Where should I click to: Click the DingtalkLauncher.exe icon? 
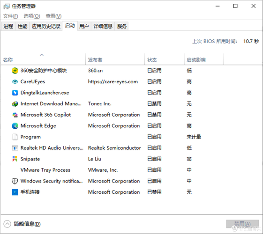pos(15,93)
